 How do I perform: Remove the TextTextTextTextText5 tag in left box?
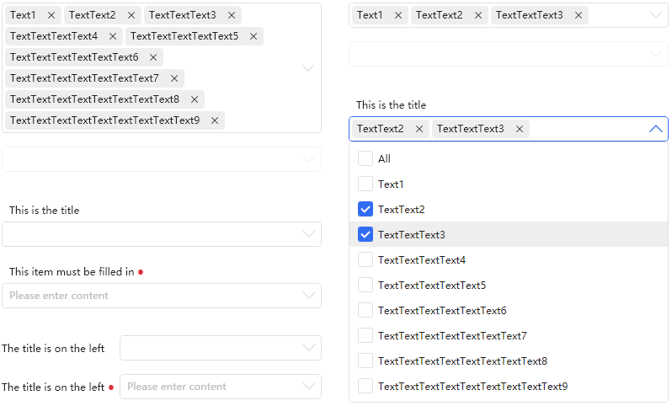point(253,36)
